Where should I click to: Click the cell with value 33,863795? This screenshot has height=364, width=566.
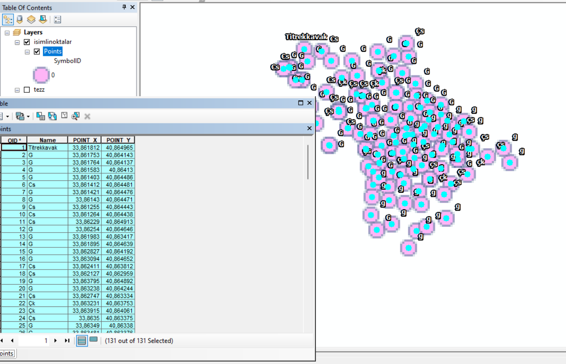tap(85, 281)
